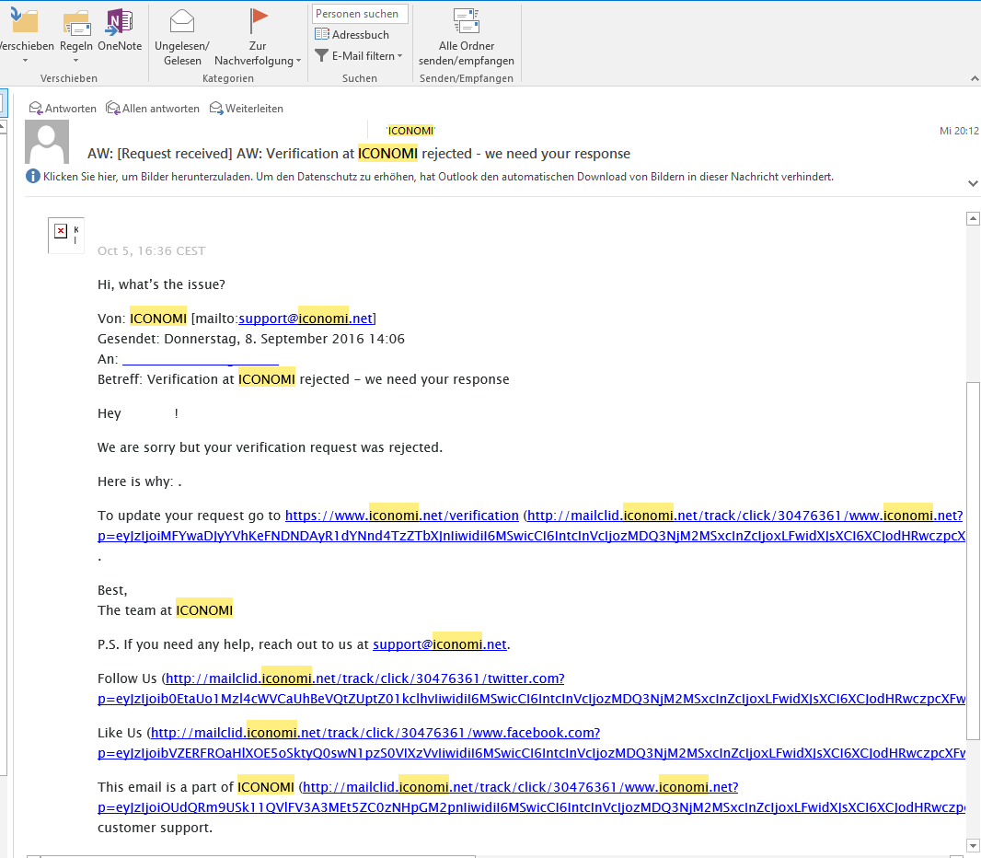This screenshot has width=981, height=858.
Task: Click the ICONOMI sender name
Action: [x=410, y=131]
